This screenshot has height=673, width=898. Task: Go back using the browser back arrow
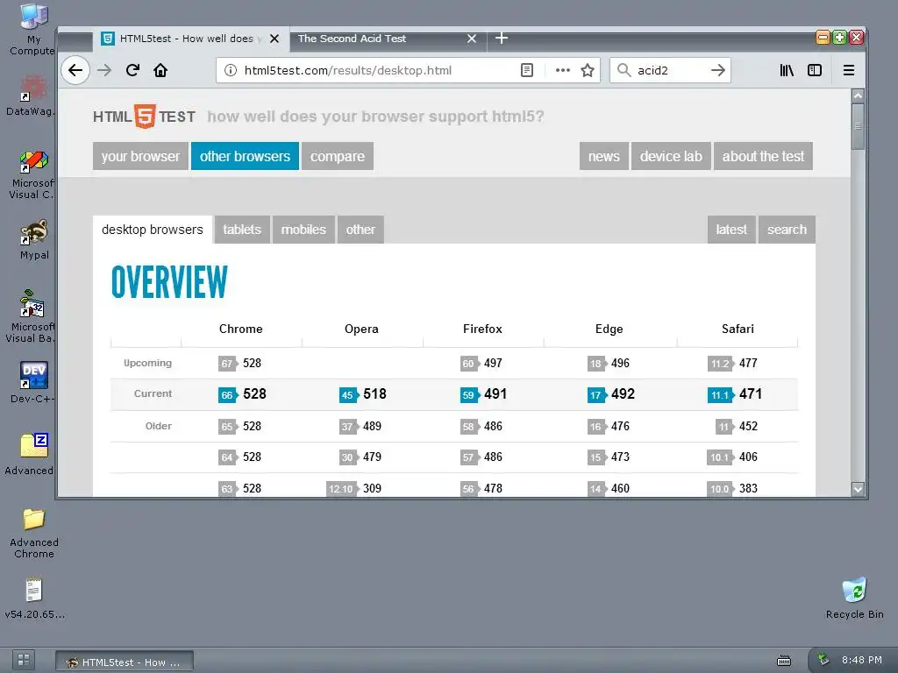75,70
